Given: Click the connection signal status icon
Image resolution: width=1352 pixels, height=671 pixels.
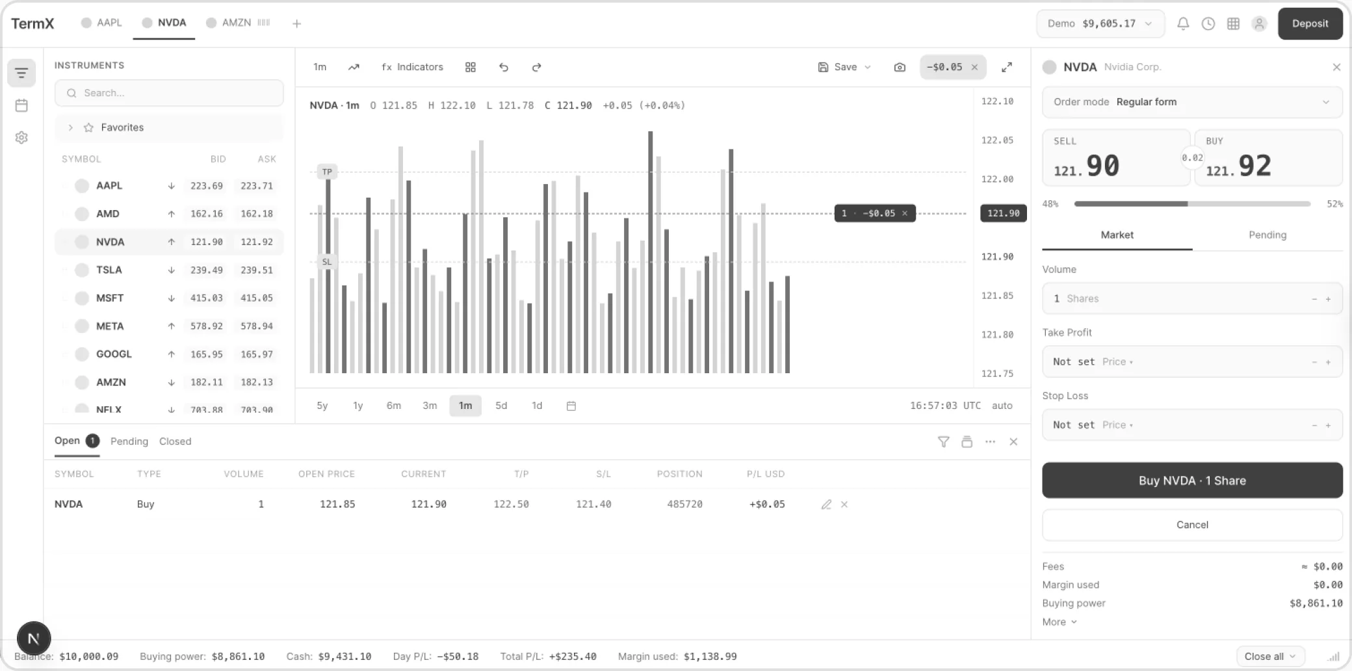Looking at the screenshot, I should 1334,657.
